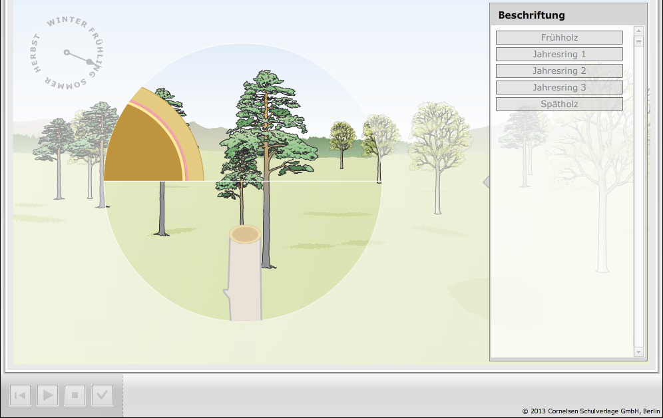Click the label list scroll-up arrow
This screenshot has height=418, width=663.
[639, 31]
